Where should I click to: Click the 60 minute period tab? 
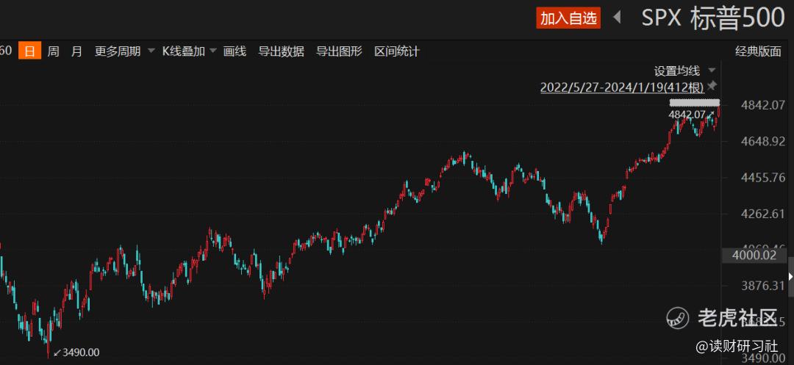point(6,51)
